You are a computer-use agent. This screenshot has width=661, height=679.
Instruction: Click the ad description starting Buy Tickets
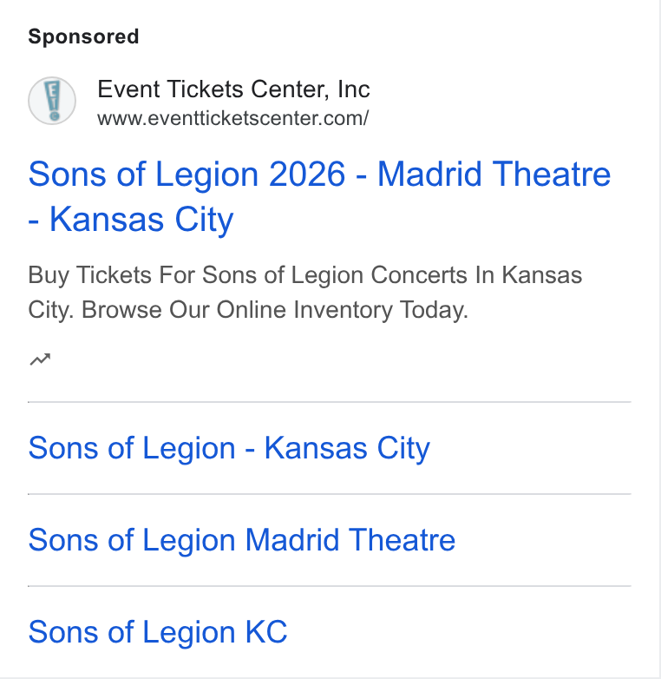tap(305, 293)
